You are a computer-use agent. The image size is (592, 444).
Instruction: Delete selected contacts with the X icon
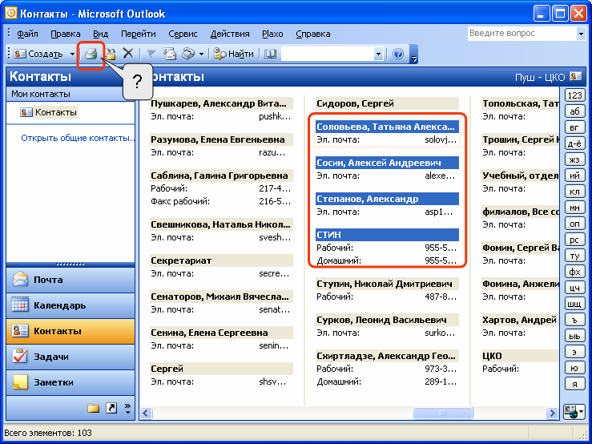tap(128, 54)
